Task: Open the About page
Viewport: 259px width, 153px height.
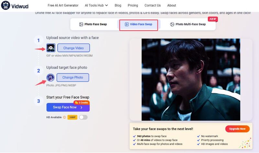Action: click(172, 5)
